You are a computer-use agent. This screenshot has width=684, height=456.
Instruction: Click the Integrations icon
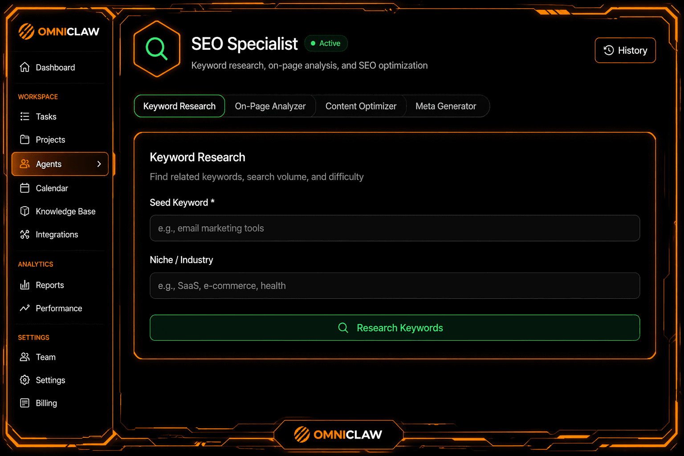click(x=25, y=234)
